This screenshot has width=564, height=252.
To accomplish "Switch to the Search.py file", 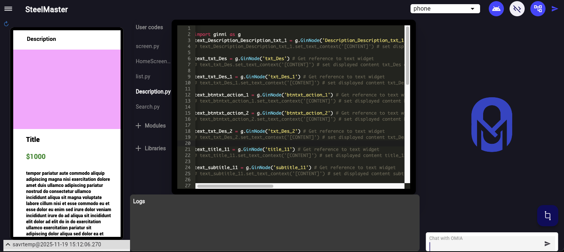I will pyautogui.click(x=147, y=107).
